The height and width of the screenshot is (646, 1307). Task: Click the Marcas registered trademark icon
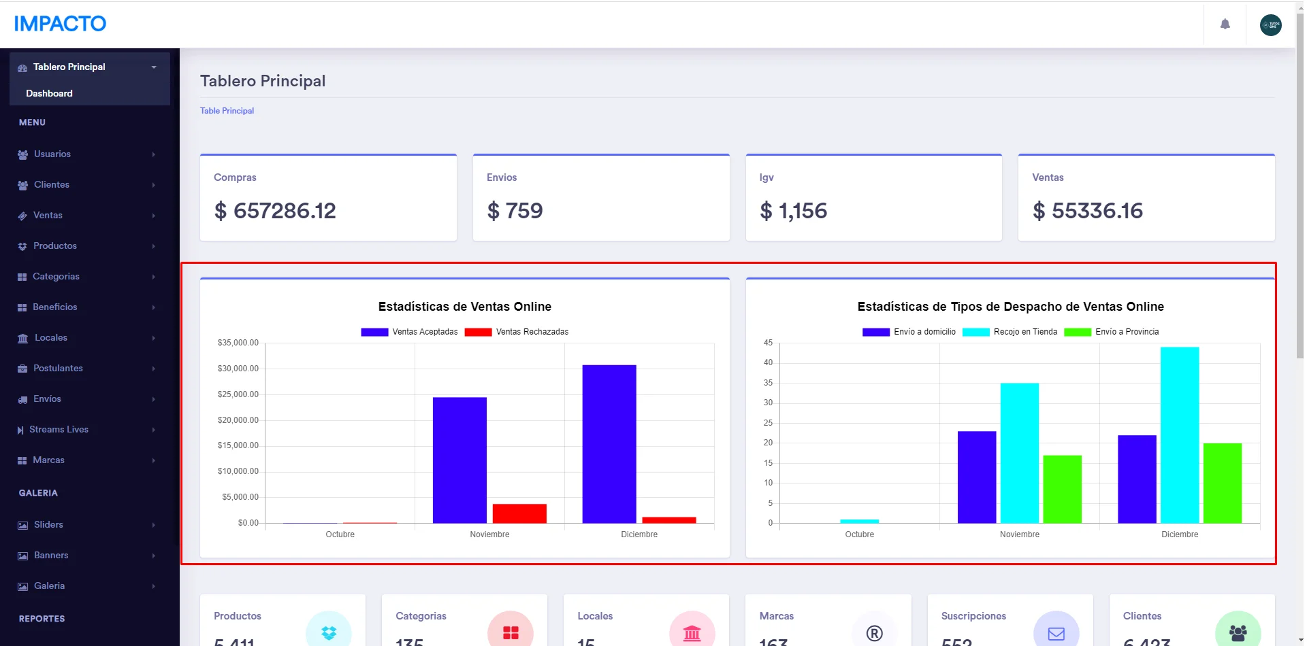pos(874,632)
